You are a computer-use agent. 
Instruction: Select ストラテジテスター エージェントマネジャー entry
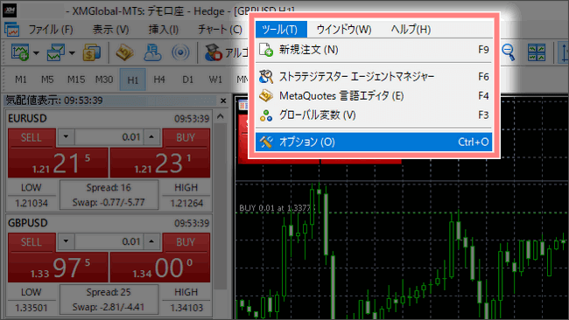pos(374,76)
